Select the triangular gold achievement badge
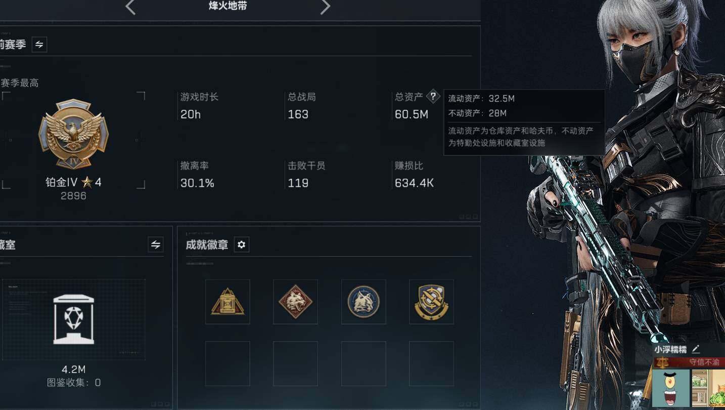Viewport: 725px width, 410px height. (x=228, y=302)
